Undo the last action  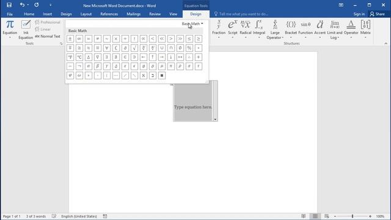(x=22, y=5)
